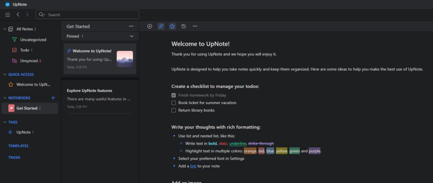Screen dimensions: 433x183
Task: Open the editor more options menu
Action: tap(195, 26)
